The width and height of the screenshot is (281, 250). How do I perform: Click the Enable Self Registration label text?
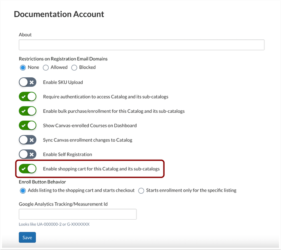pos(67,154)
